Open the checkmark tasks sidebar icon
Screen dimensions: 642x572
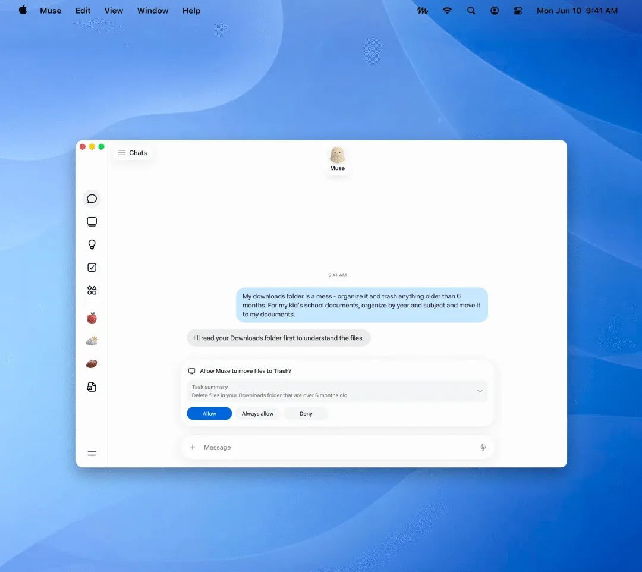click(x=92, y=268)
